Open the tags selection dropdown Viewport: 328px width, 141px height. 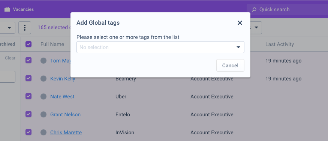(160, 47)
